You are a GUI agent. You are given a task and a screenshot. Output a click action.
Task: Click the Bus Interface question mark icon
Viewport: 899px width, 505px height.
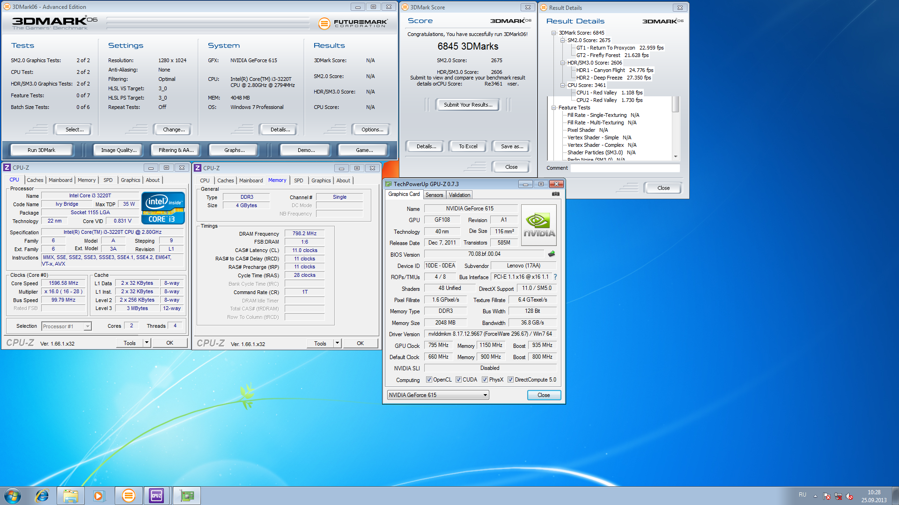click(555, 277)
